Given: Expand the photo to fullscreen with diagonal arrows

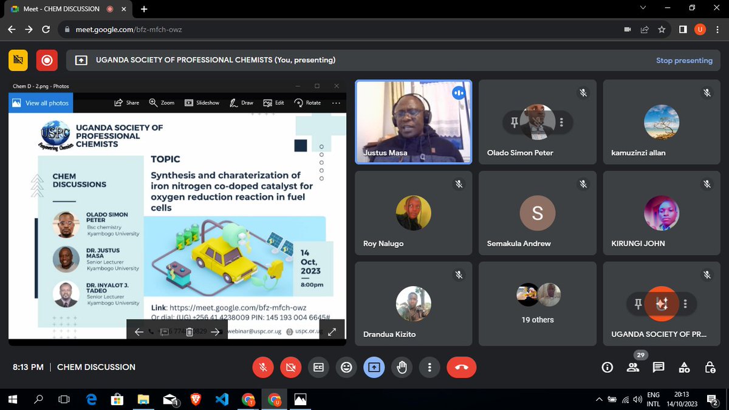Looking at the screenshot, I should tap(332, 332).
